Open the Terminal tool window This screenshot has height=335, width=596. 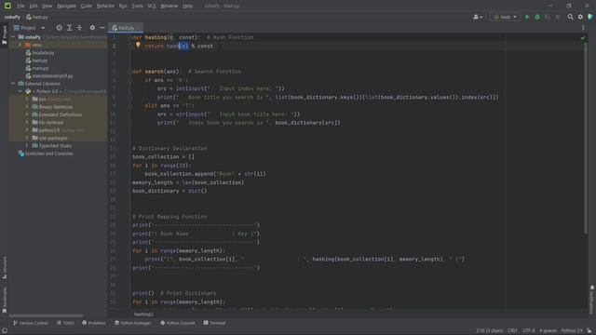(x=214, y=323)
